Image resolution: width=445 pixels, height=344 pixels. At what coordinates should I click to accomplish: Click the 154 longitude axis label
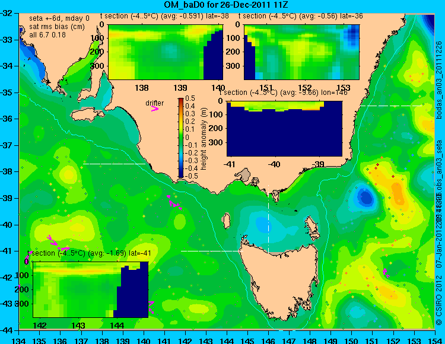(435, 340)
